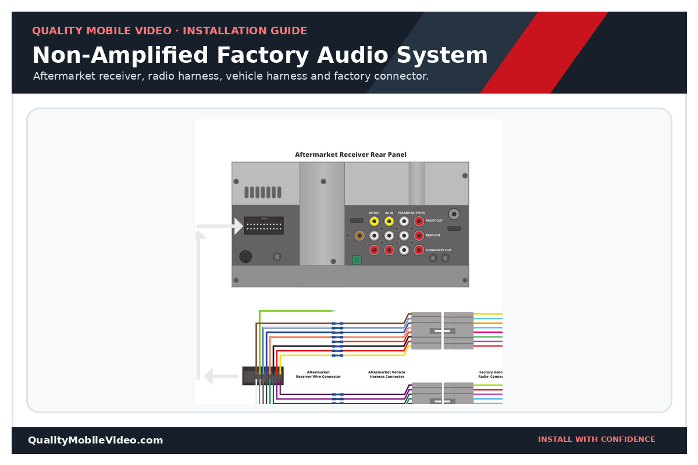698x465 pixels.
Task: Open the wiring diagram image
Action: coord(349,262)
